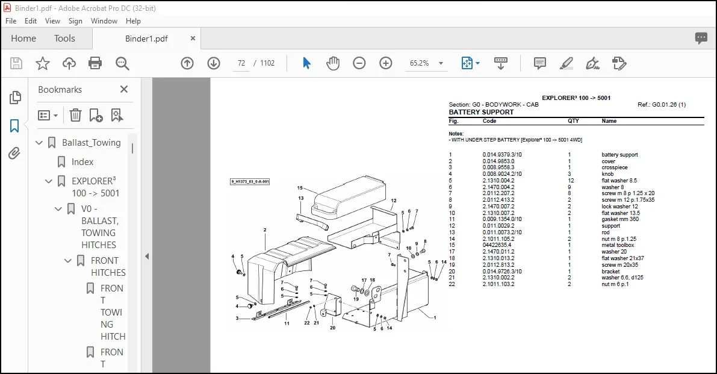This screenshot has width=717, height=374.
Task: Click part code 04422635.4
Action: [497, 245]
